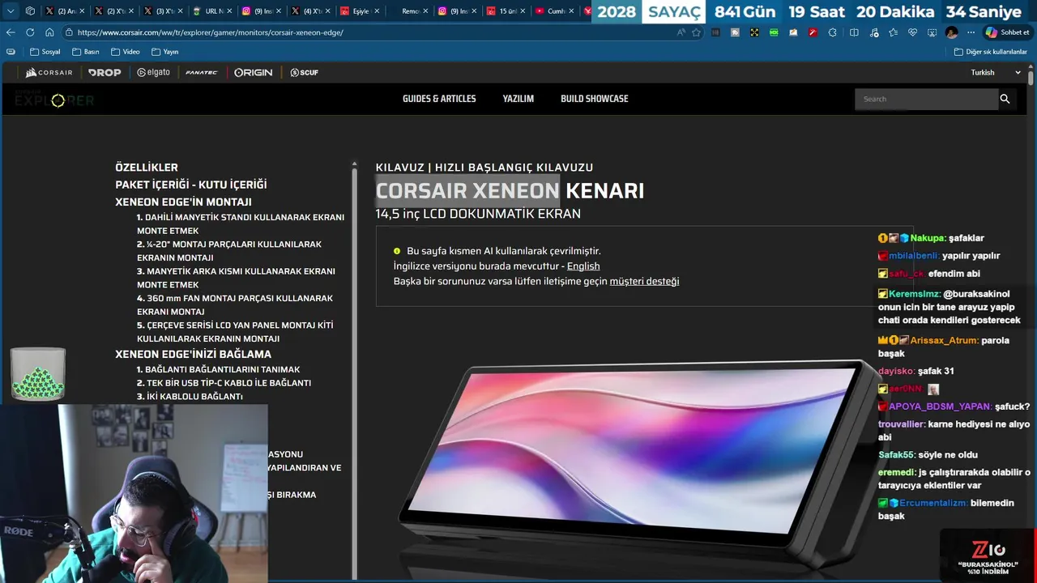Go back using the browser back arrow

(x=11, y=32)
